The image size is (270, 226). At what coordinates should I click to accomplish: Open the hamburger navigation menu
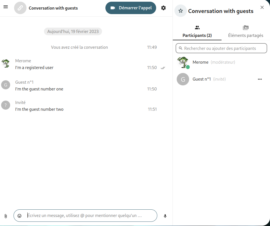(x=6, y=7)
